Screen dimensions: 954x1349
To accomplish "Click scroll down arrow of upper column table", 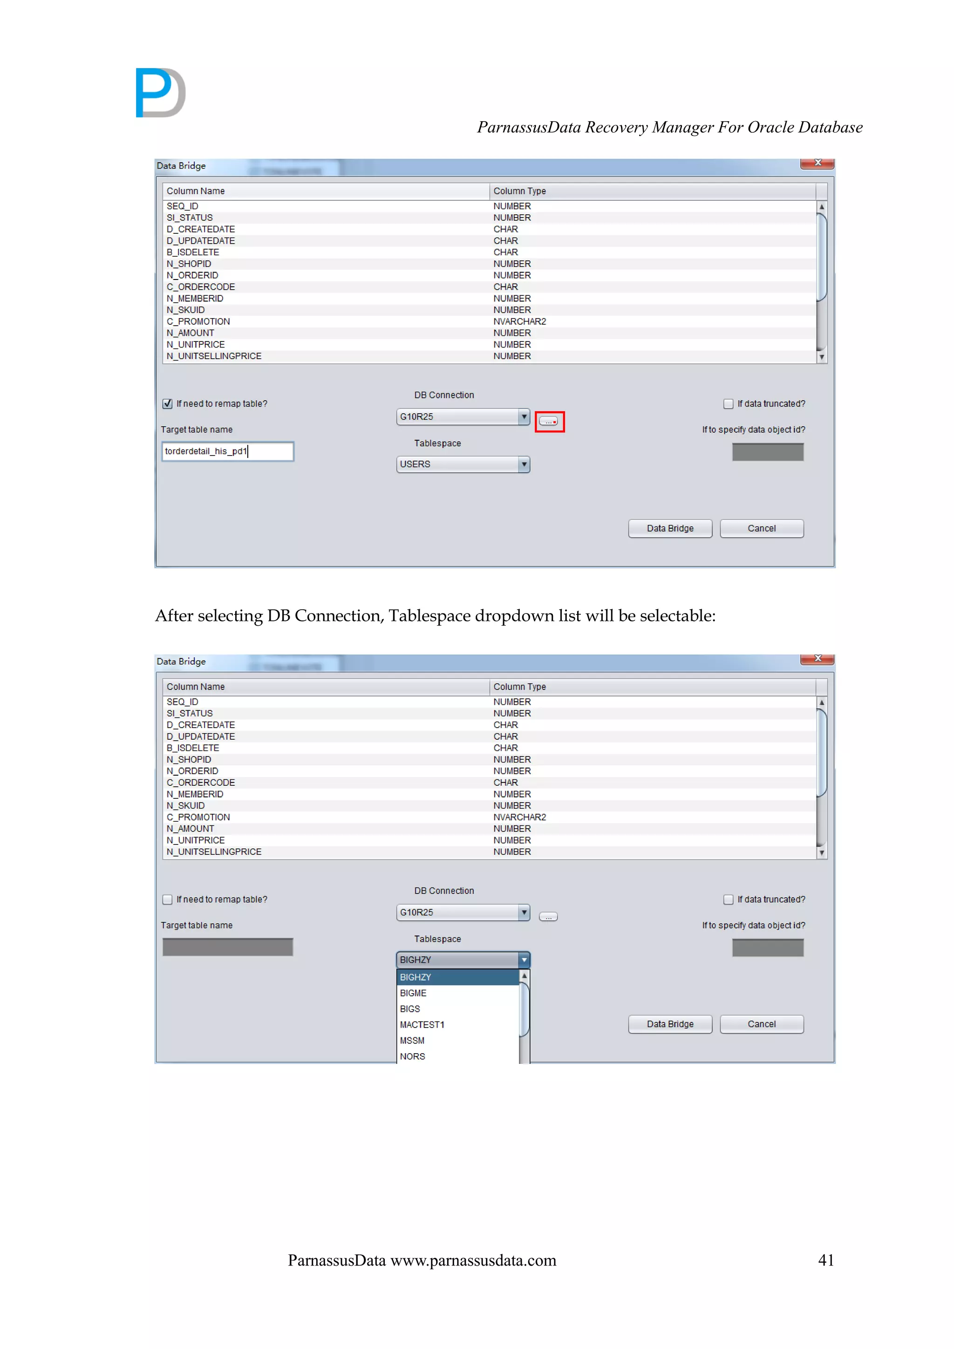I will (x=822, y=357).
